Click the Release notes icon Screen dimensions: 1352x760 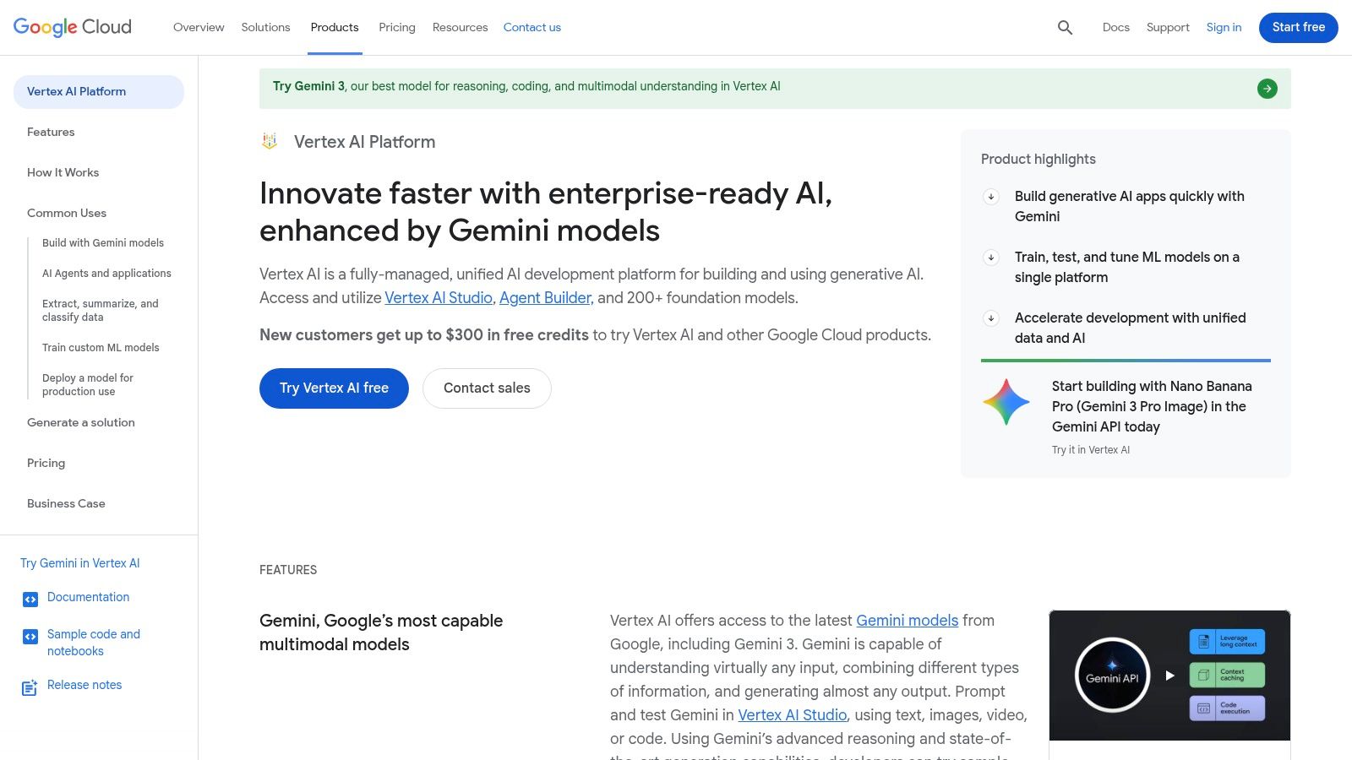tap(30, 687)
